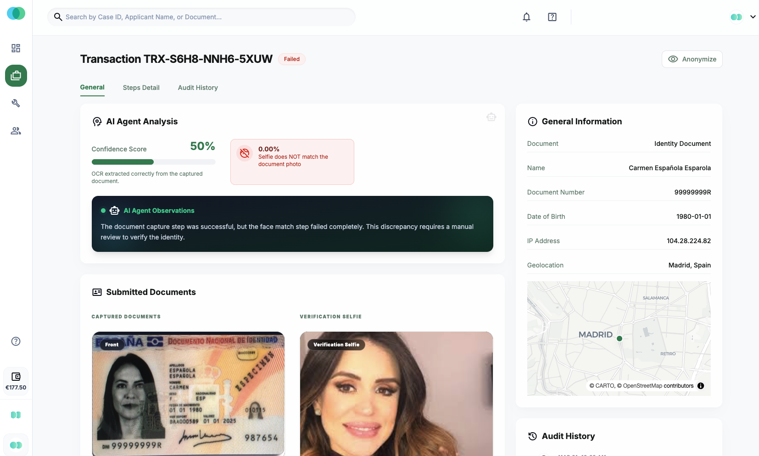759x456 pixels.
Task: Select the document number 99999999R
Action: 692,192
